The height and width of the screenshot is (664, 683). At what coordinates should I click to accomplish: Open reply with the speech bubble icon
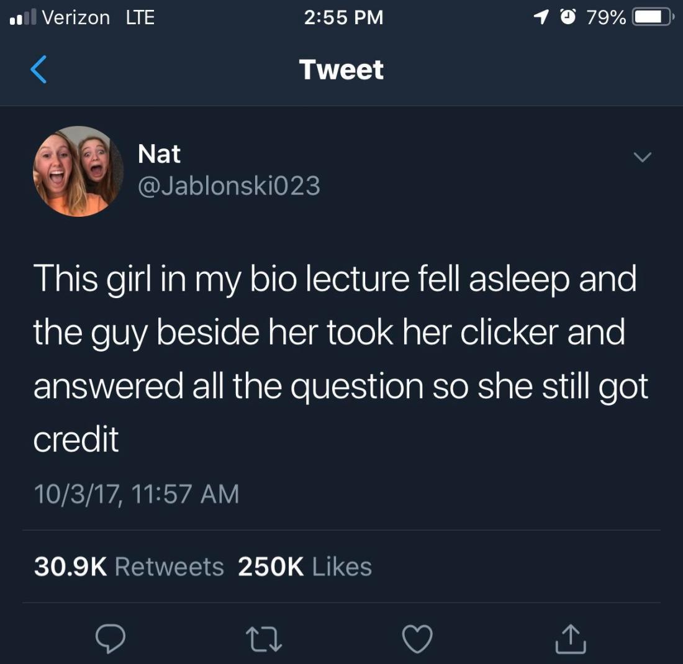point(111,639)
